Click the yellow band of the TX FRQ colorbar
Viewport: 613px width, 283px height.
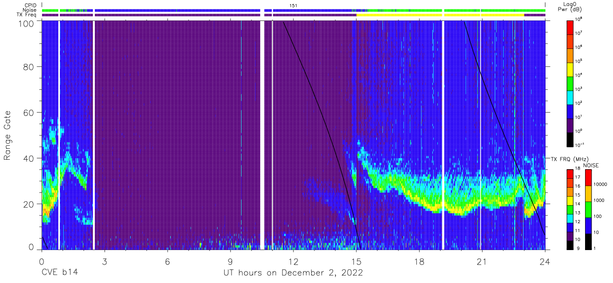point(570,200)
